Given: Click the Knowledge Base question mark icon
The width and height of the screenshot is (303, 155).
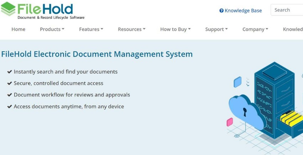Looking at the screenshot, I should coord(222,11).
